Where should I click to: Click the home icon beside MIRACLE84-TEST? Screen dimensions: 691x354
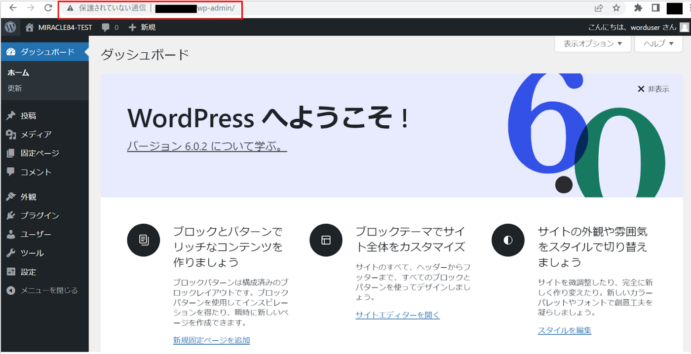[x=30, y=28]
